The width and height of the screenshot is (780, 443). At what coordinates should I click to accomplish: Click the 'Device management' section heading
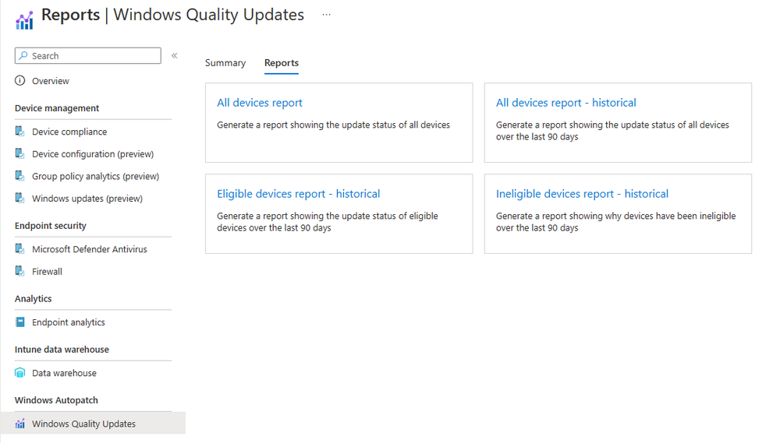point(57,108)
